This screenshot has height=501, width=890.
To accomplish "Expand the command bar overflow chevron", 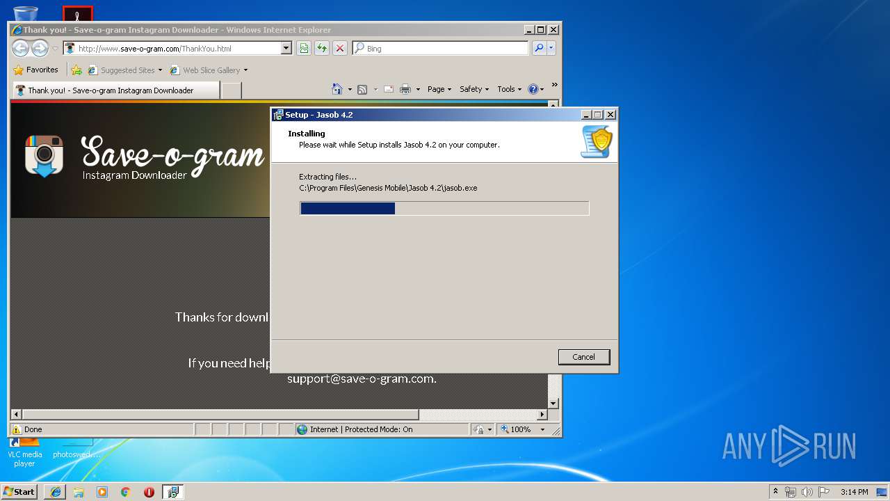I will pos(554,85).
